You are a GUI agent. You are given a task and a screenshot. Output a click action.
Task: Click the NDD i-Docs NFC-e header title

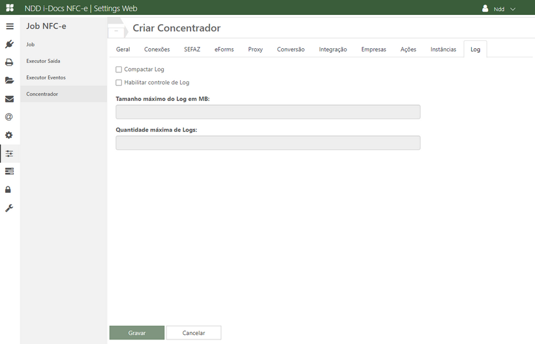point(81,8)
